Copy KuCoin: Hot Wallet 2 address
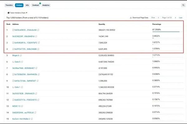Image resolution: width=187 pixels, height=124 pixels. (32, 119)
